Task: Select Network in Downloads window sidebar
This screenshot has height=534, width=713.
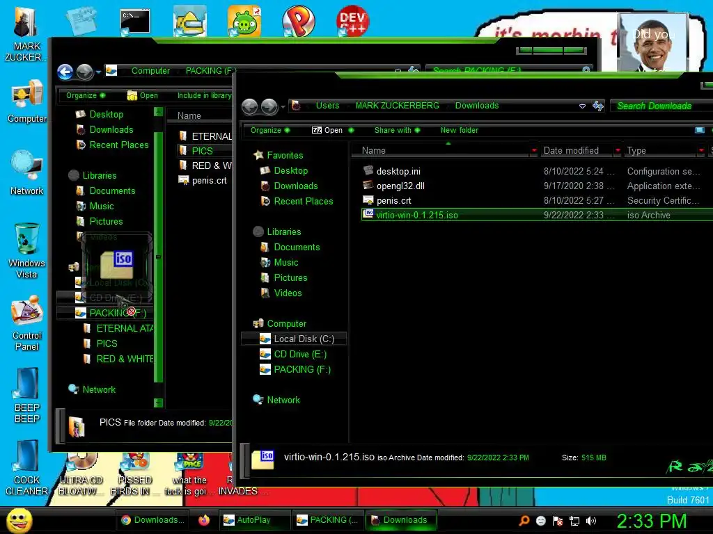Action: pyautogui.click(x=276, y=400)
